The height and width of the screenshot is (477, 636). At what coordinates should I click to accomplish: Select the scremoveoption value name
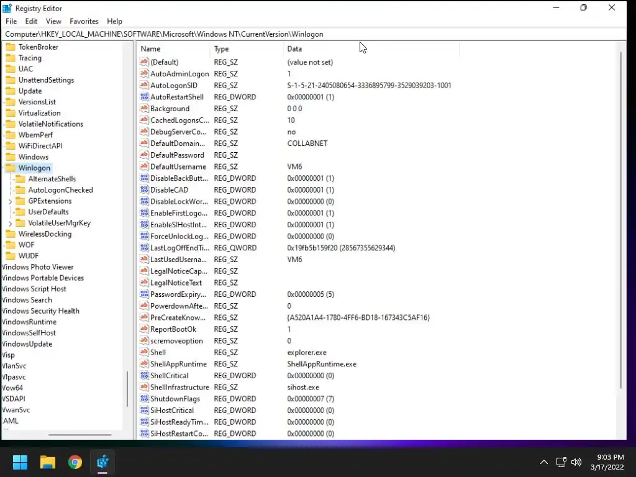pyautogui.click(x=176, y=341)
